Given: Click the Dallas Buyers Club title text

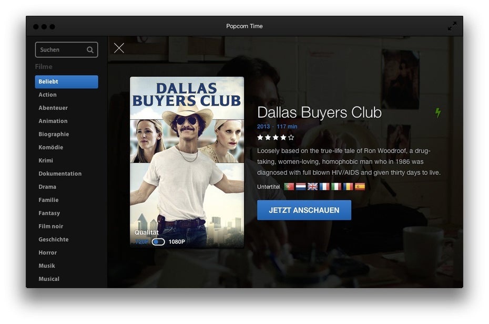Looking at the screenshot, I should pyautogui.click(x=319, y=112).
